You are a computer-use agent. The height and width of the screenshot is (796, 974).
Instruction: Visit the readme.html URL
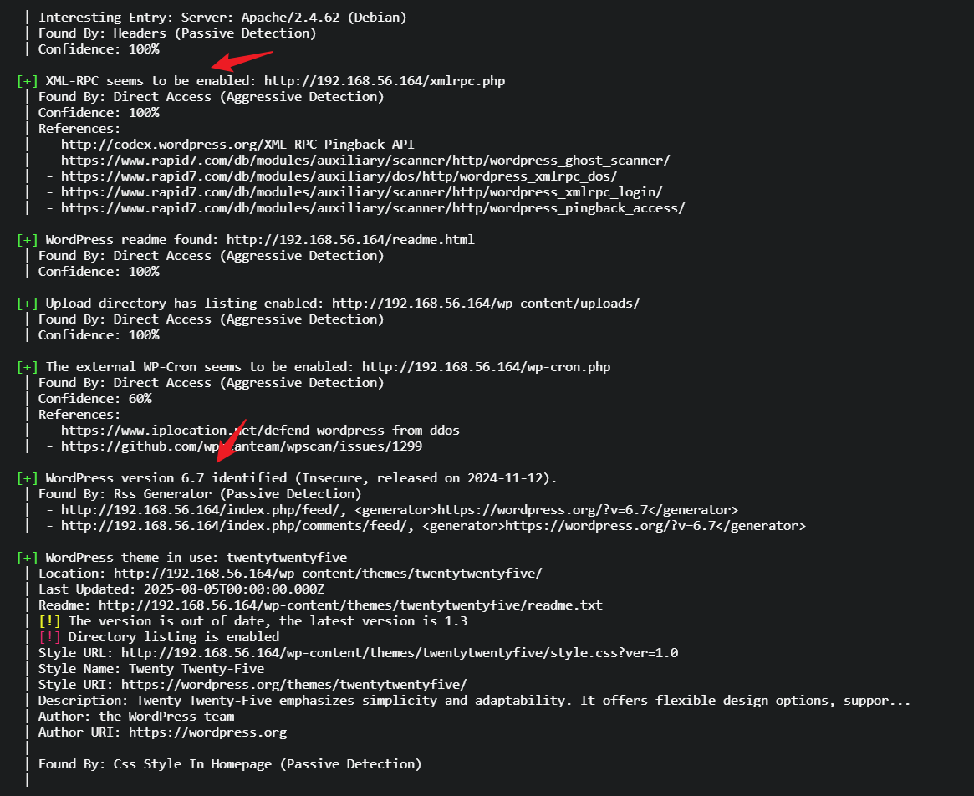[x=350, y=240]
